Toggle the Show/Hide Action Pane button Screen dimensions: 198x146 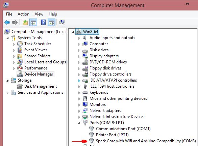[51, 23]
